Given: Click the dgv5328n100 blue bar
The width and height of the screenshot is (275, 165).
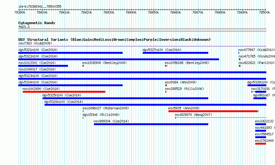Looking at the screenshot, I should pos(257,85).
